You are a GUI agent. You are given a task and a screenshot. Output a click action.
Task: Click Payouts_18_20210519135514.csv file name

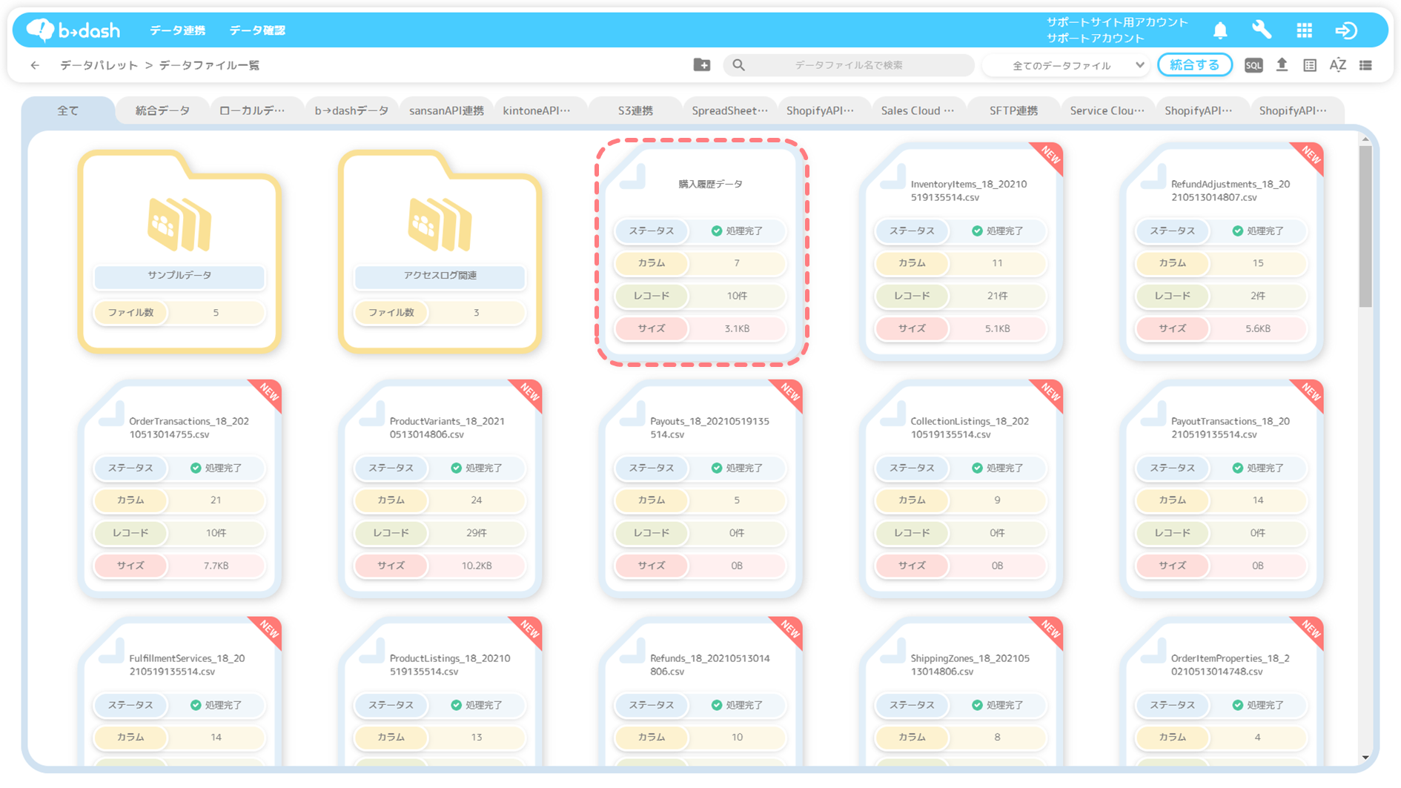(709, 428)
